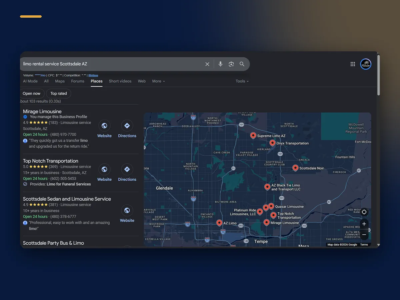Open the Top Notch Transportation listing title

pos(51,161)
